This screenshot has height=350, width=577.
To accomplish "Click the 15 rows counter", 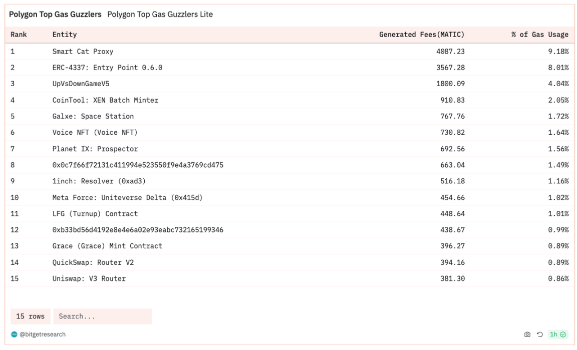I will point(30,316).
